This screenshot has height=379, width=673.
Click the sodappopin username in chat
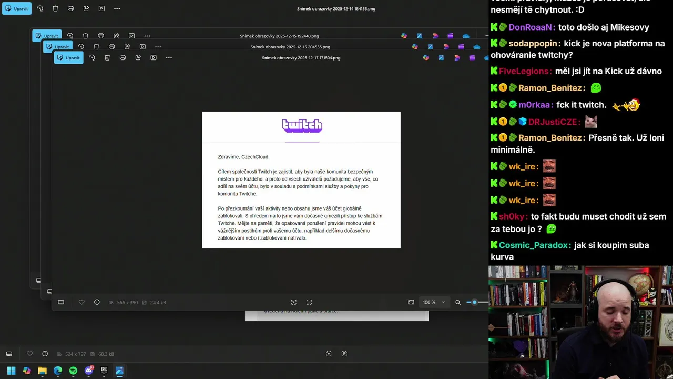(534, 44)
